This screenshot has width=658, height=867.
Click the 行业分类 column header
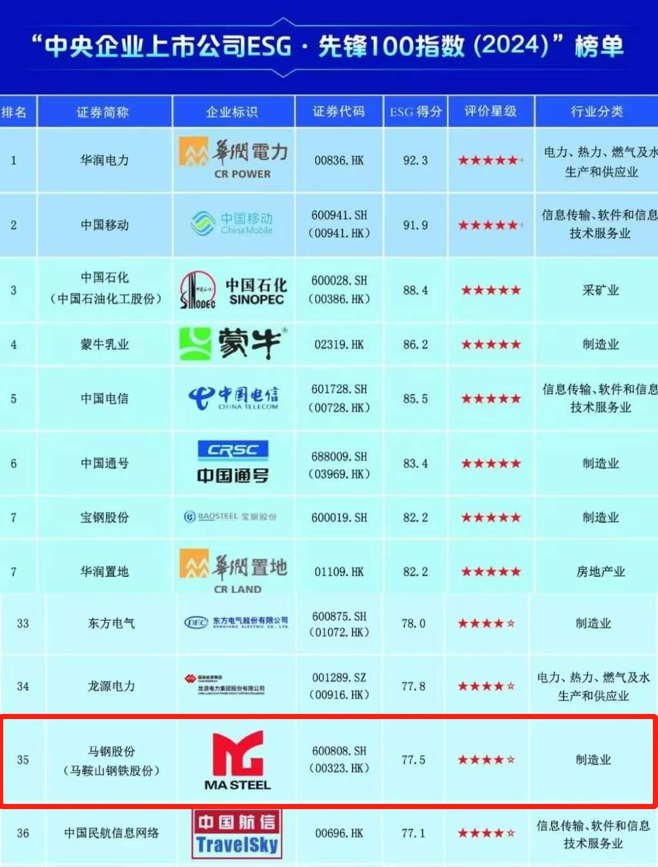pos(598,111)
